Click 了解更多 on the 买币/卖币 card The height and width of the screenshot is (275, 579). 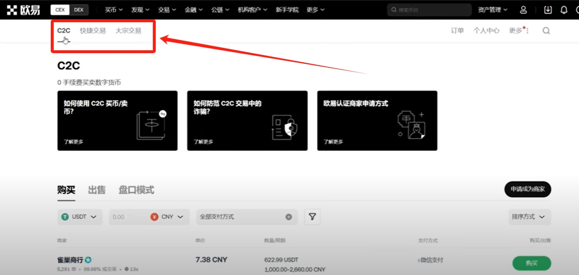point(74,142)
